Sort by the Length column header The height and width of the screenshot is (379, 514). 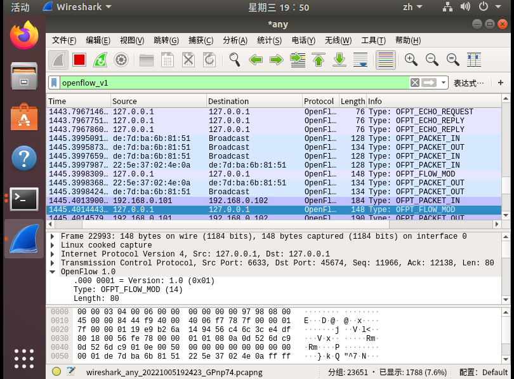coord(353,101)
